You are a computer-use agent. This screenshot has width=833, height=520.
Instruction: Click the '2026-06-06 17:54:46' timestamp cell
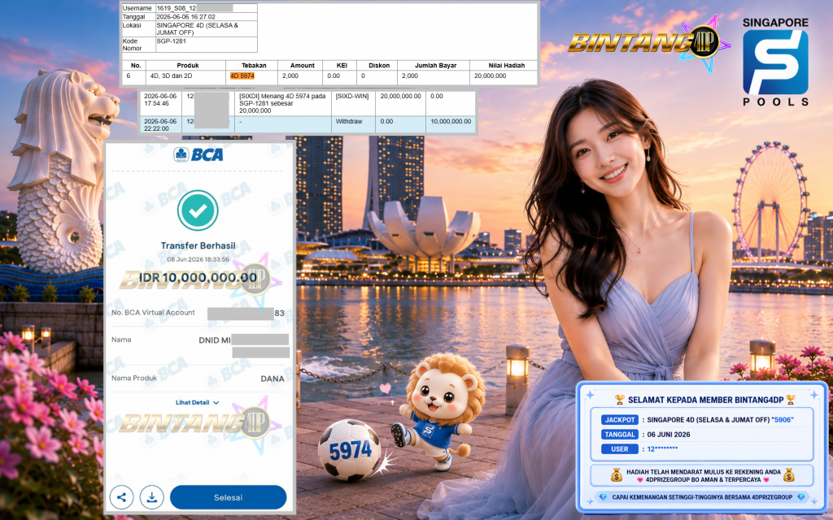160,100
